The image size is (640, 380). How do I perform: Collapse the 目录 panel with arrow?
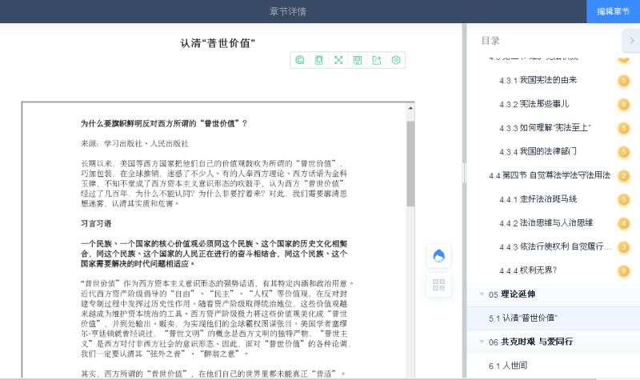point(630,40)
